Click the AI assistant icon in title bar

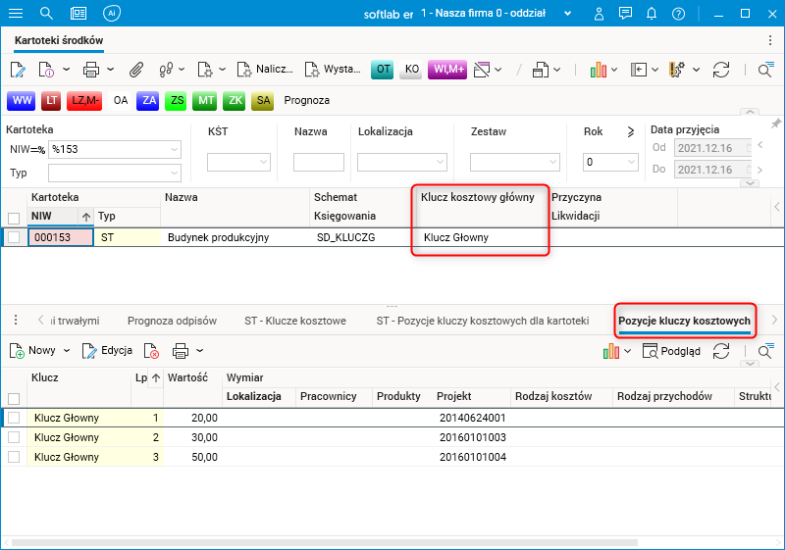112,14
